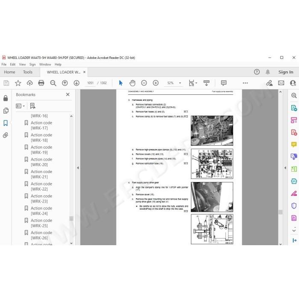Screen dimensions: 299x299
Task: Activate the hand pan tool
Action: tap(132, 83)
